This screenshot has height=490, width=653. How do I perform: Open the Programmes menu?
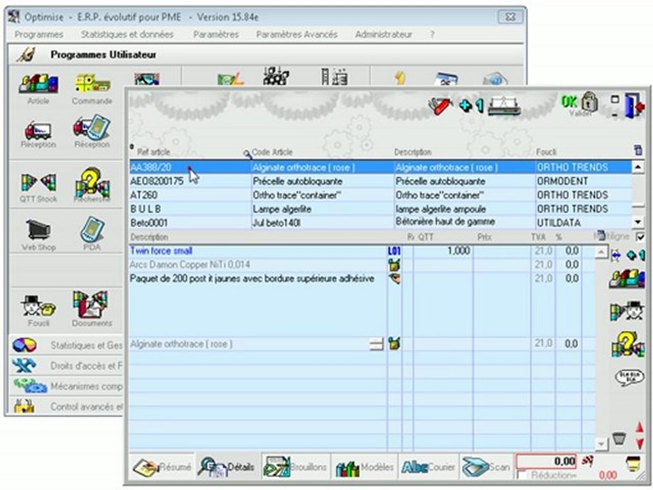coord(39,35)
